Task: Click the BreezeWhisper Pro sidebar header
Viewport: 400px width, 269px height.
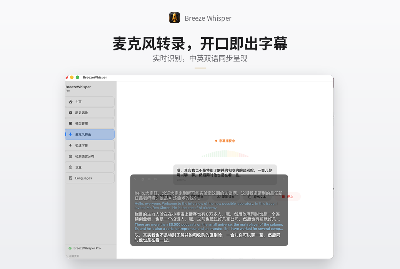Action: click(x=78, y=88)
